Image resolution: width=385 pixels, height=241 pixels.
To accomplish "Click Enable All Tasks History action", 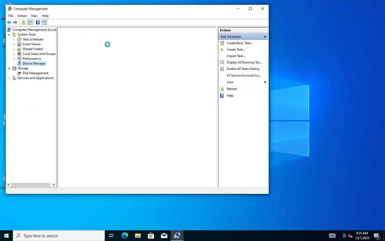I will (x=243, y=69).
